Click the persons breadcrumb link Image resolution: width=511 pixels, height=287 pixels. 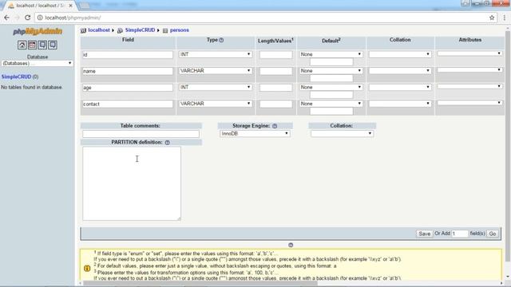[x=179, y=30]
